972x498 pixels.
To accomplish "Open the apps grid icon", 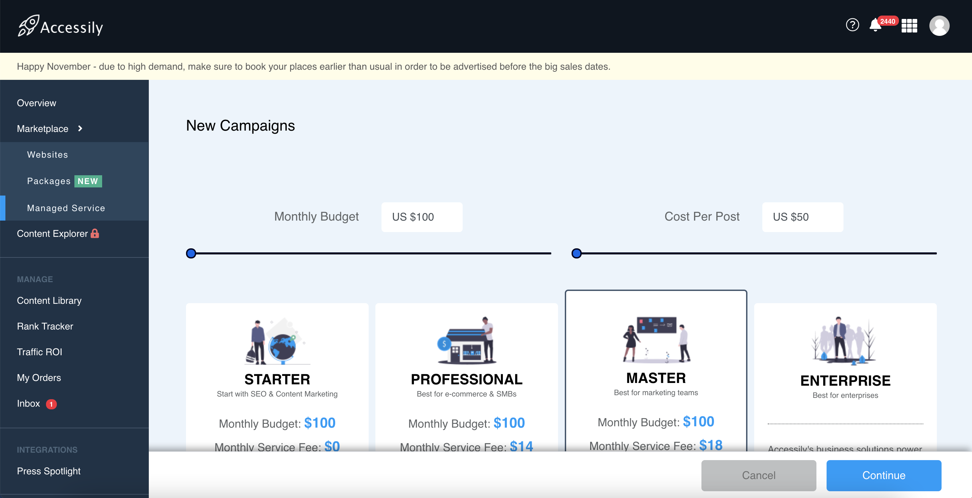I will pos(909,26).
